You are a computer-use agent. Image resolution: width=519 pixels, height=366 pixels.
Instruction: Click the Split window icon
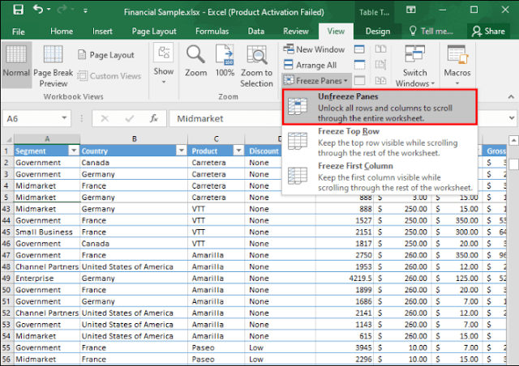tap(359, 49)
